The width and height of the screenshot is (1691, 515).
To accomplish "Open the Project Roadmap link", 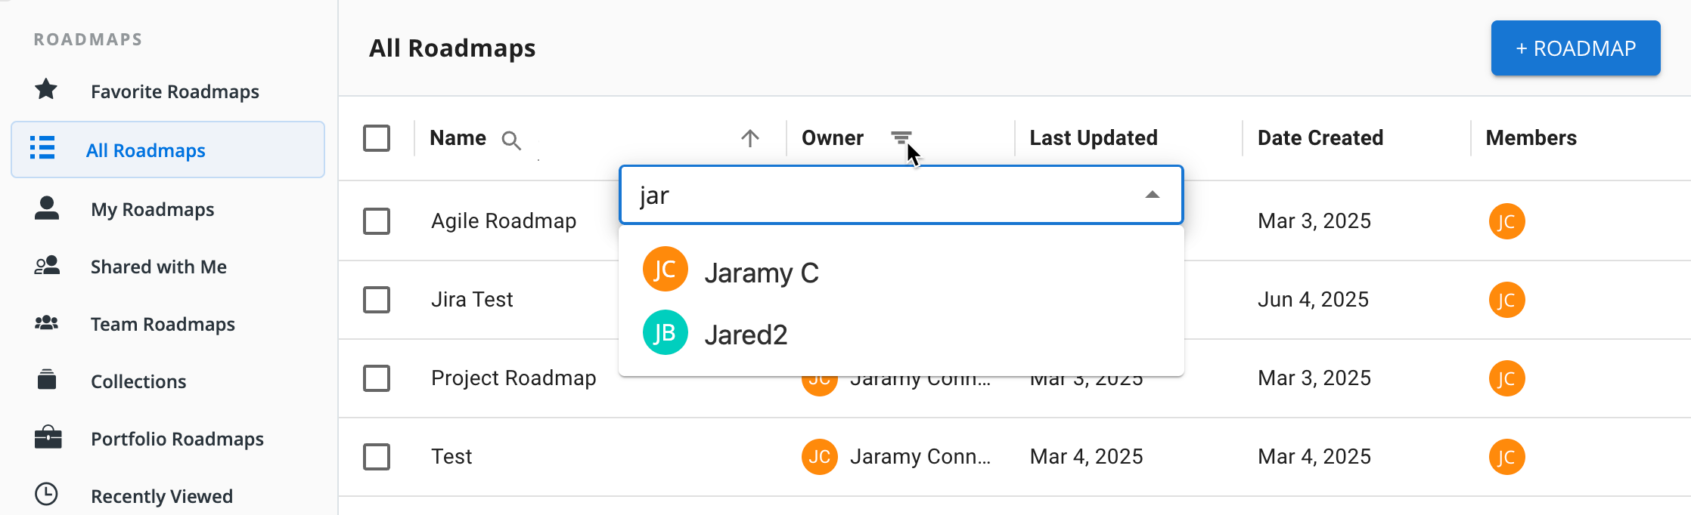I will click(x=514, y=378).
